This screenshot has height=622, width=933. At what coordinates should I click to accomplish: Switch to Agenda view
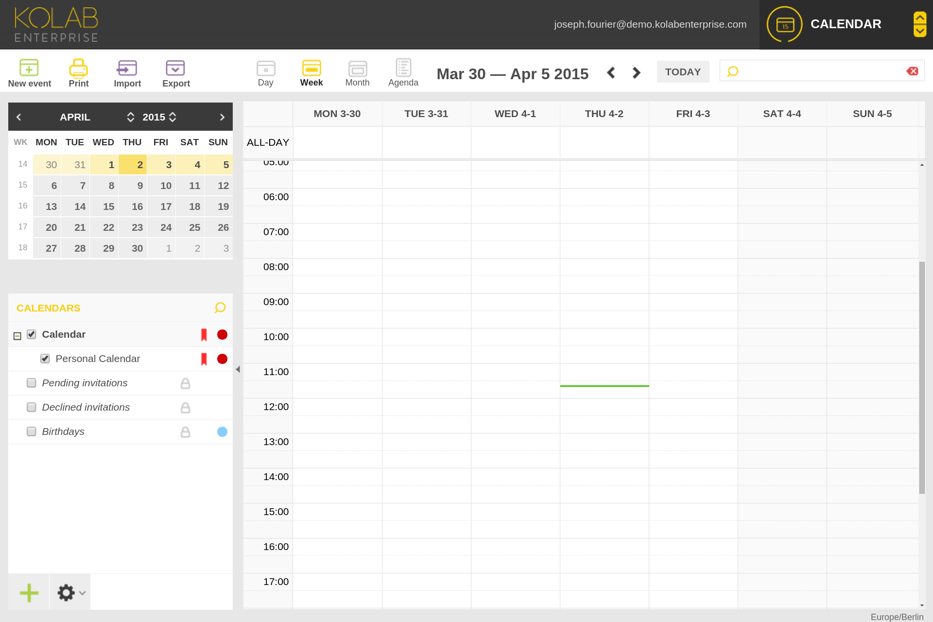click(403, 73)
